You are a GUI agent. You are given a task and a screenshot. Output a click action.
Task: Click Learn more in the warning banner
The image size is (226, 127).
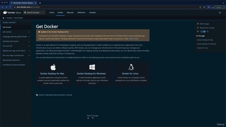[x=133, y=39]
